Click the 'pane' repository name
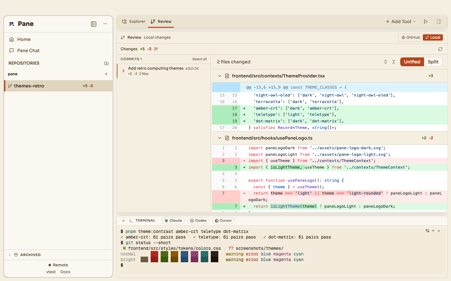Image resolution: width=451 pixels, height=281 pixels. tap(13, 74)
